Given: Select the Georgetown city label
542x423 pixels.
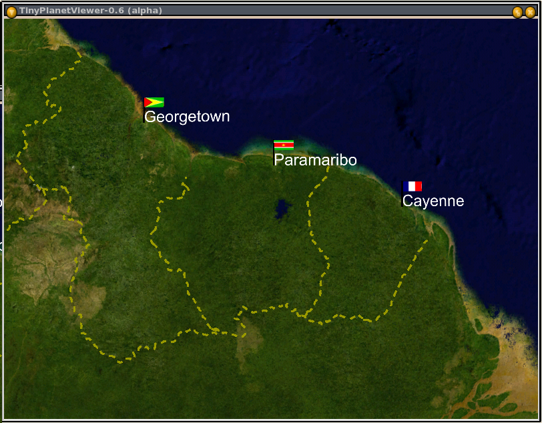Looking at the screenshot, I should click(187, 117).
